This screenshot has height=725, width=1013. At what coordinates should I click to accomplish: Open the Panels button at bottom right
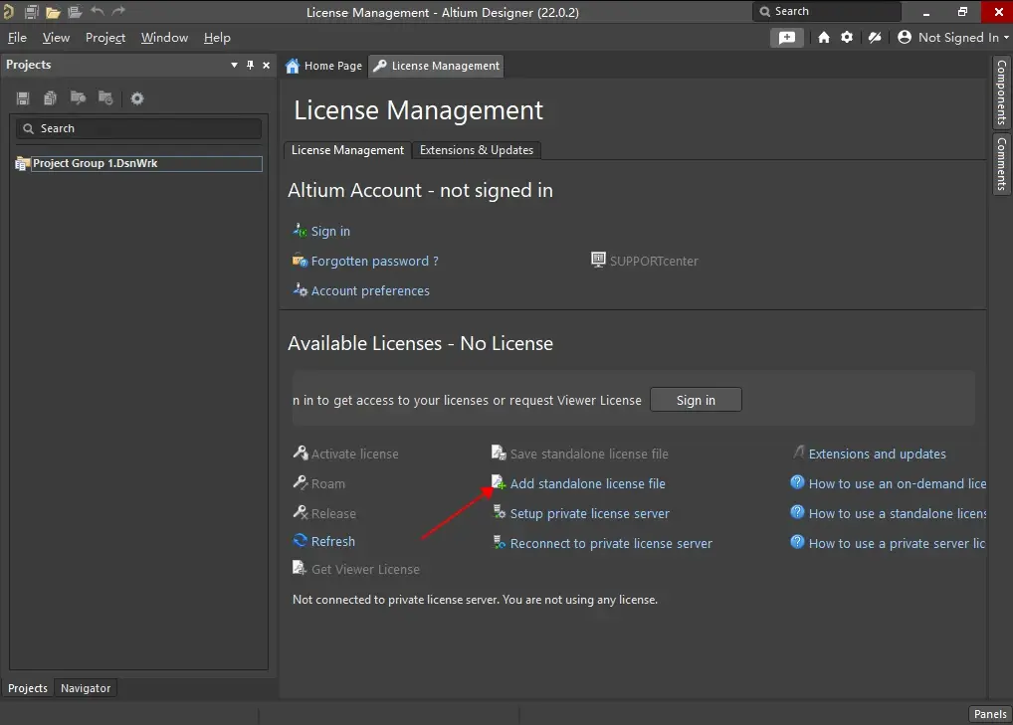coord(989,714)
